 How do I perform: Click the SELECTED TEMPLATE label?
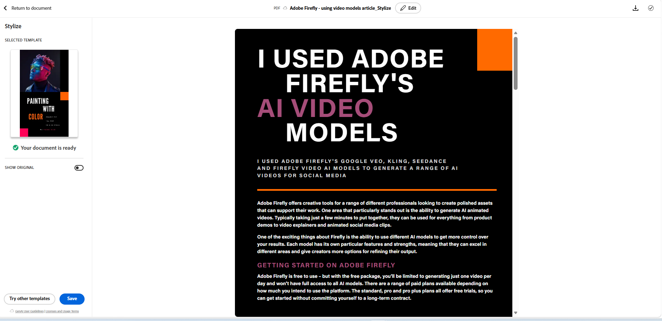point(23,40)
